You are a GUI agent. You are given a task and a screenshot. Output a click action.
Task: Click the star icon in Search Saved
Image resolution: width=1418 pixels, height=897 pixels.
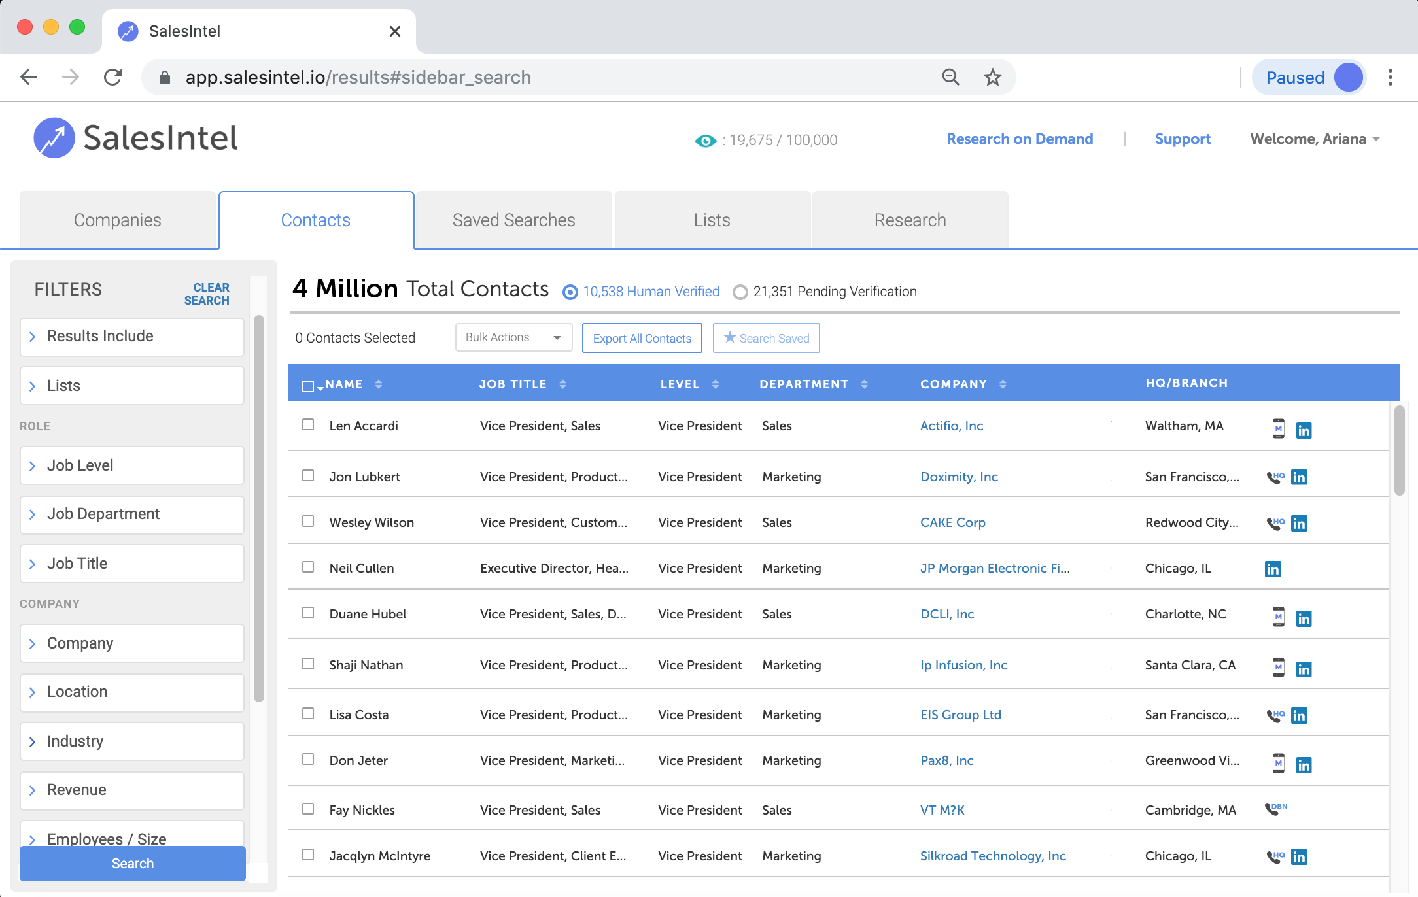[x=729, y=338]
